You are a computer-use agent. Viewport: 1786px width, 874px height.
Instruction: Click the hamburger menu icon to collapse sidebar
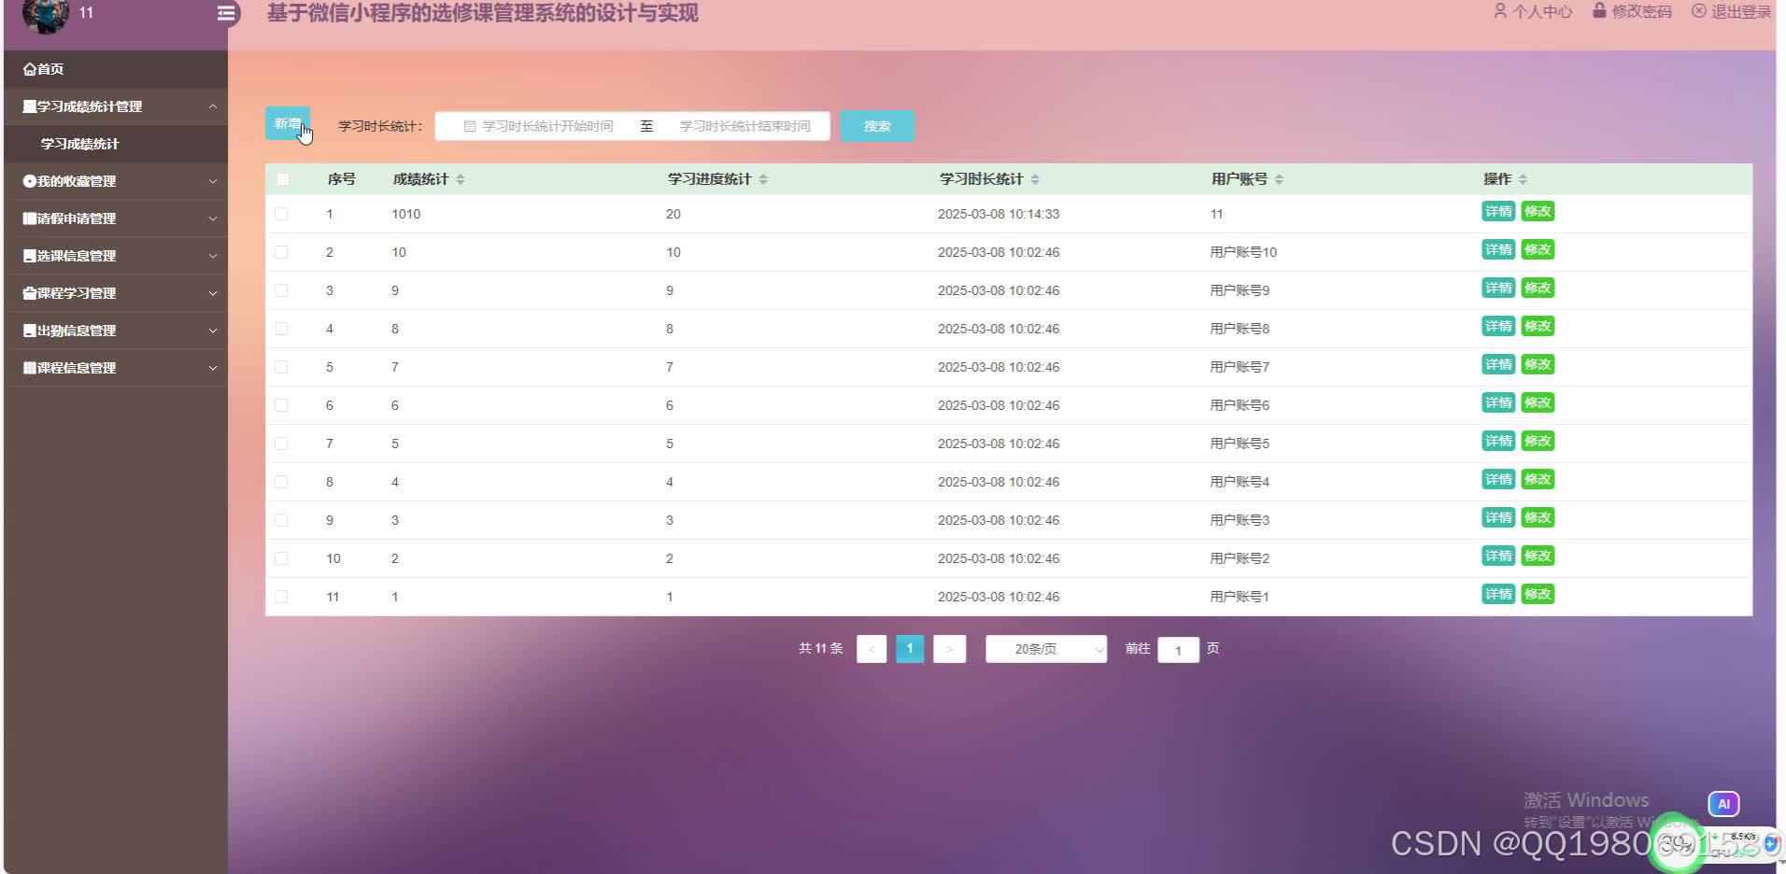[x=224, y=13]
